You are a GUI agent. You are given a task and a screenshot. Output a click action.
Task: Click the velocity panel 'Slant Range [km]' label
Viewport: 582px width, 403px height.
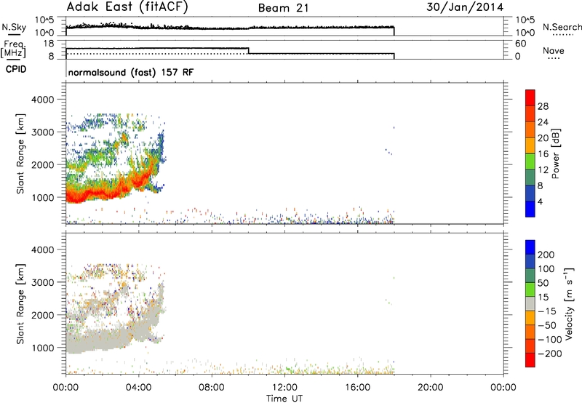pyautogui.click(x=20, y=304)
